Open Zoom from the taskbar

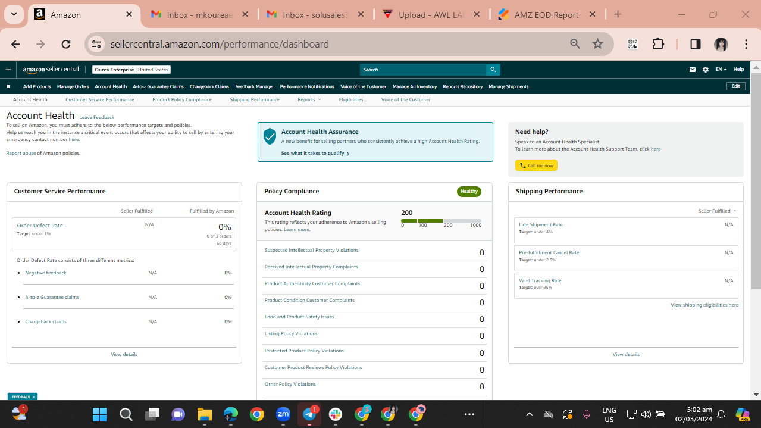tap(283, 414)
